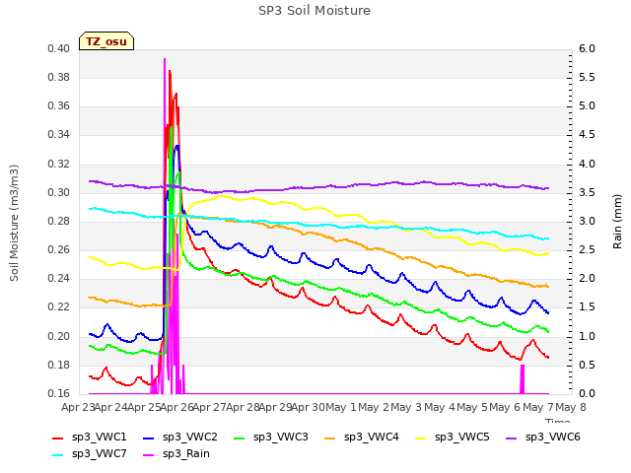Click the sp3_VWC3 legend label
This screenshot has height=473, width=631.
tap(280, 438)
